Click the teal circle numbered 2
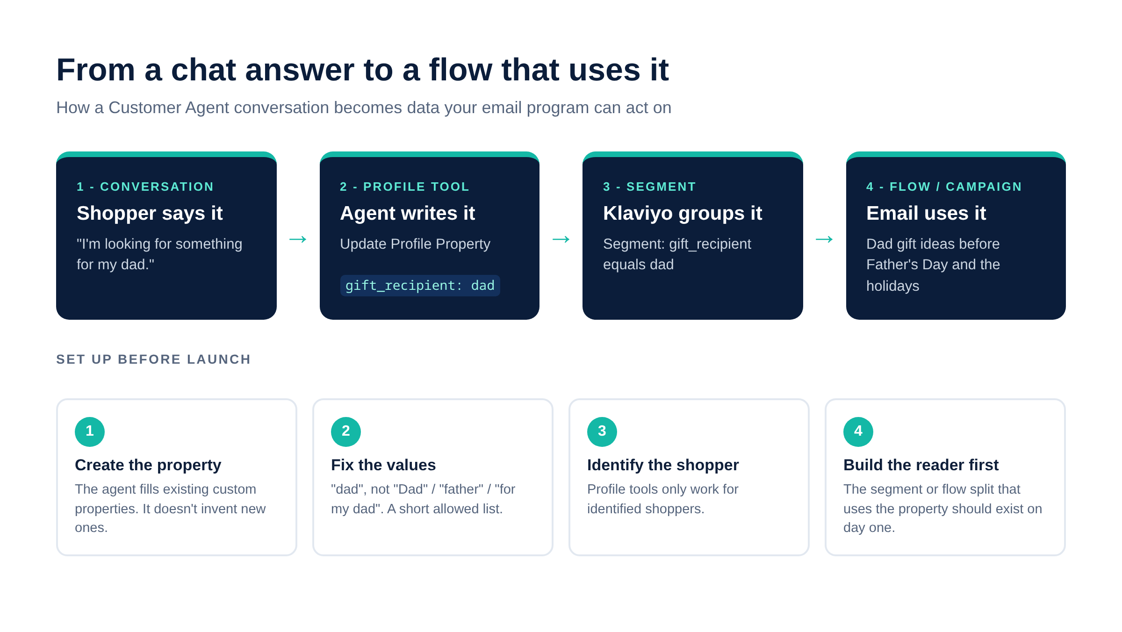The width and height of the screenshot is (1122, 632). coord(346,431)
